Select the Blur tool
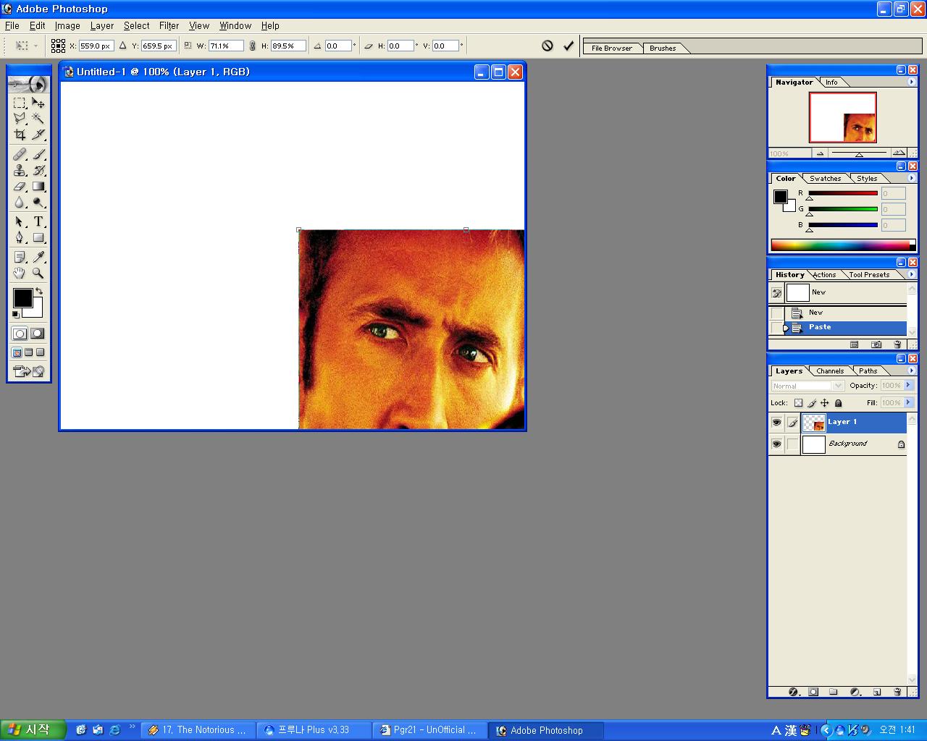Screen dimensions: 927x741 [20, 203]
